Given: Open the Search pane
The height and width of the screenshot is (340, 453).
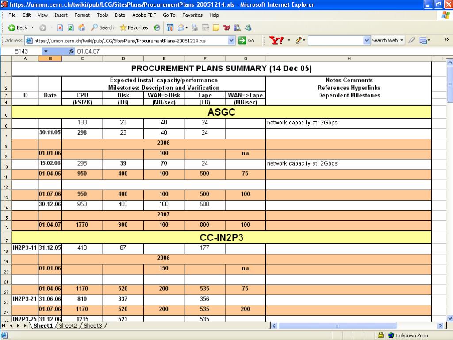Looking at the screenshot, I should click(103, 28).
